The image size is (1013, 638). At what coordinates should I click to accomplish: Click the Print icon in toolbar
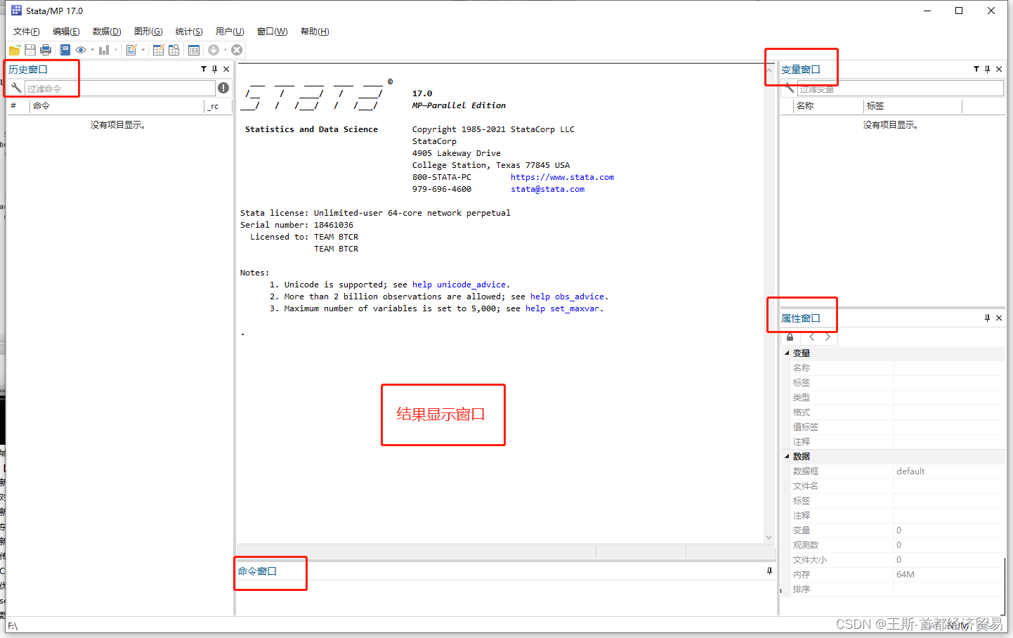(46, 50)
